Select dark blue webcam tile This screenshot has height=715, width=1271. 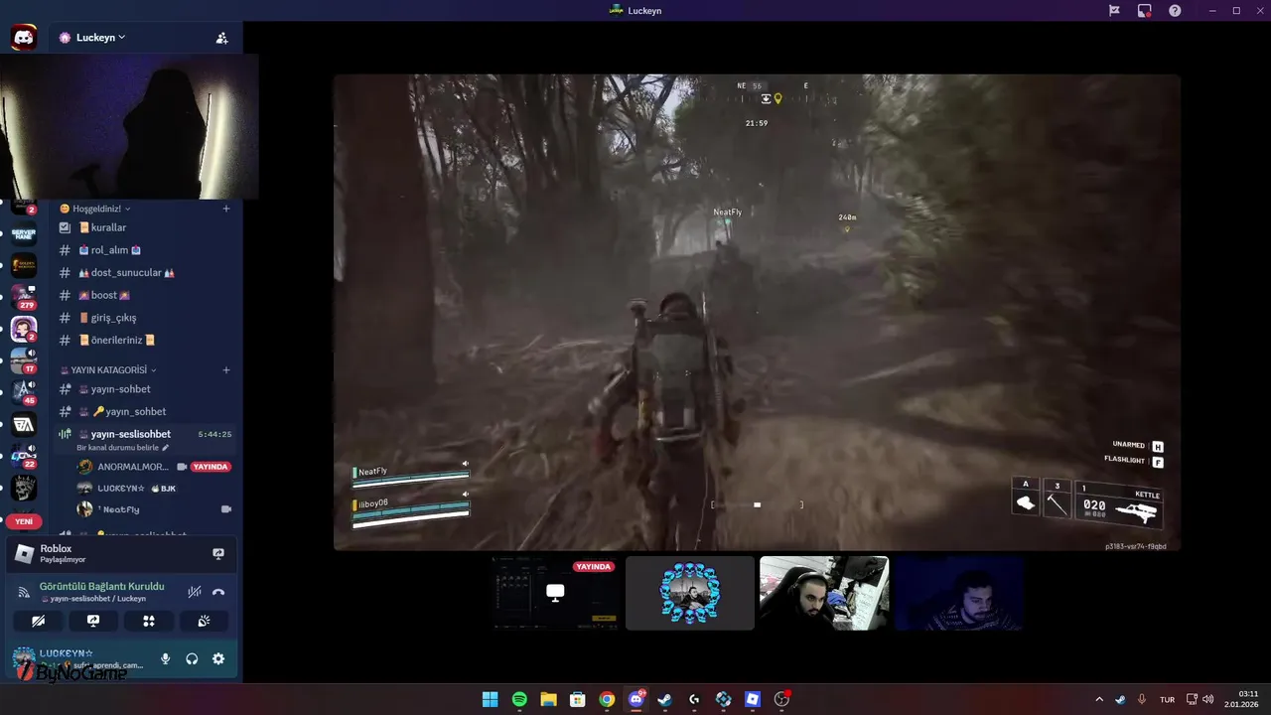[958, 593]
